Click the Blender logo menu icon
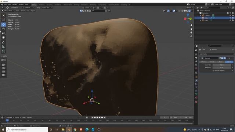Screen dimensions: 235x132 [x=2, y=4]
